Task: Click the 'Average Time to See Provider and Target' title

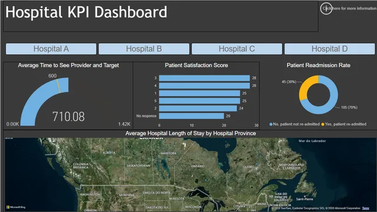Action: [68, 65]
